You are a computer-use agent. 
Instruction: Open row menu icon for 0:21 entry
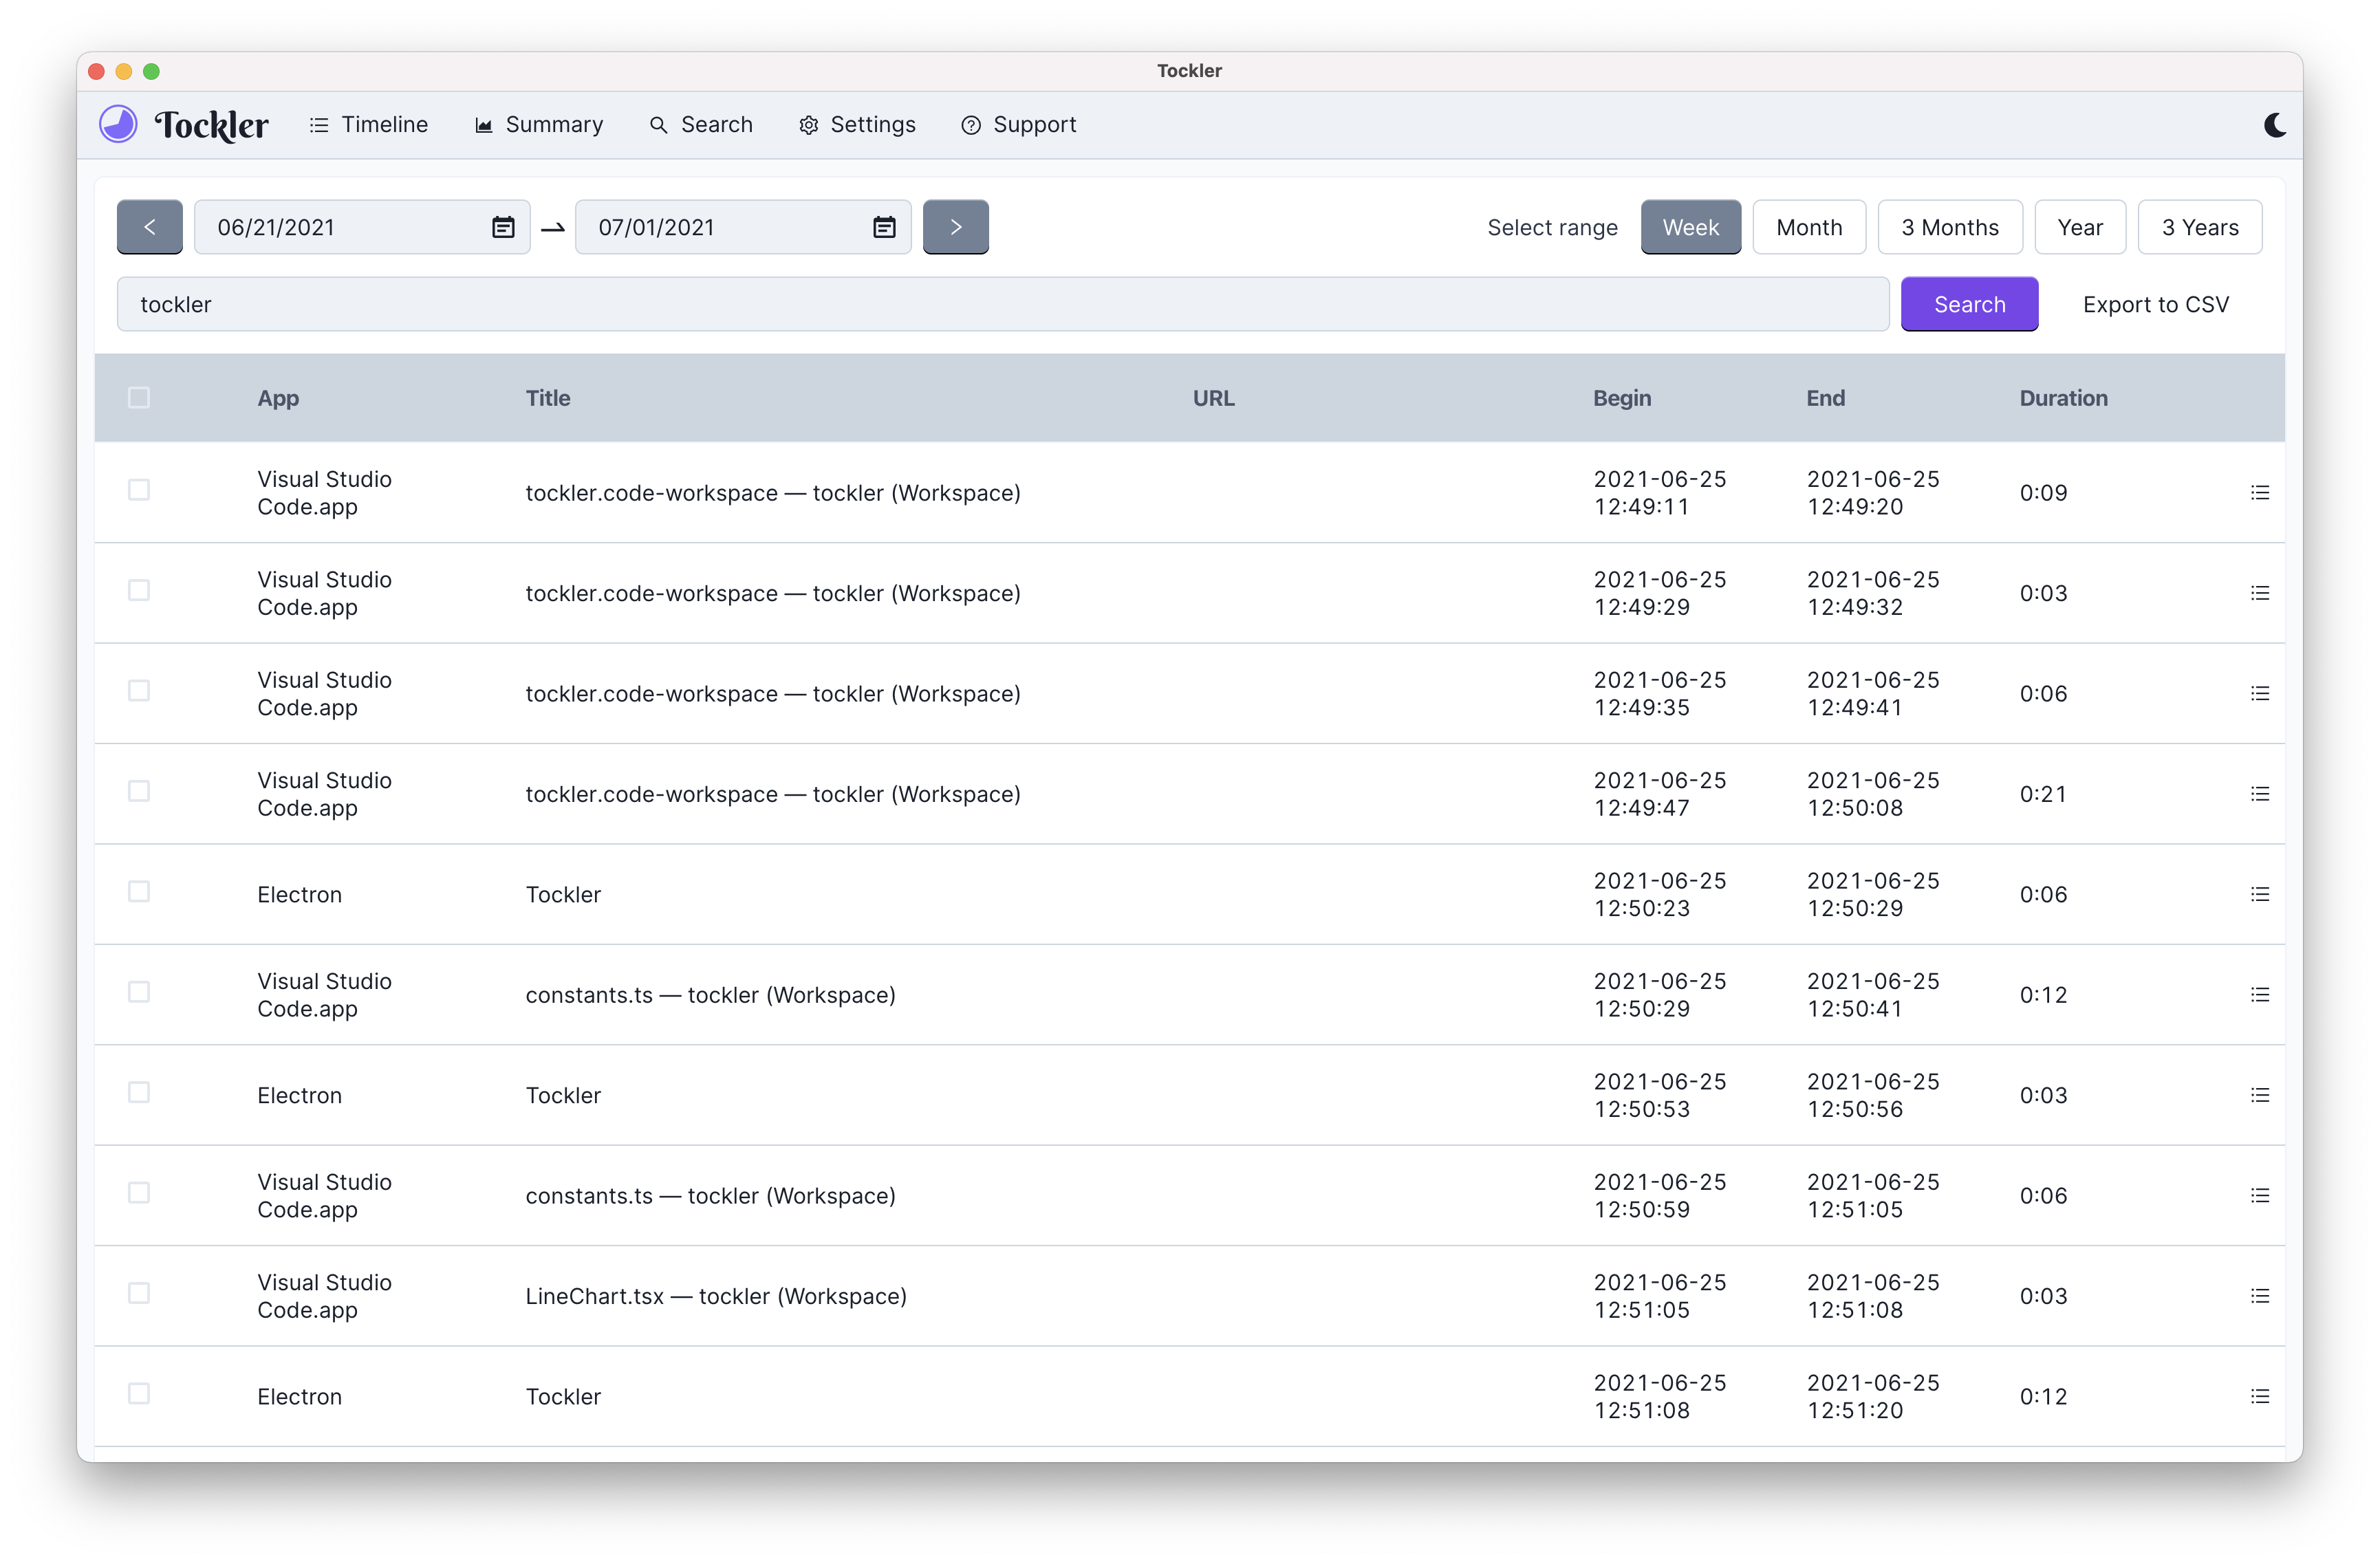tap(2259, 794)
